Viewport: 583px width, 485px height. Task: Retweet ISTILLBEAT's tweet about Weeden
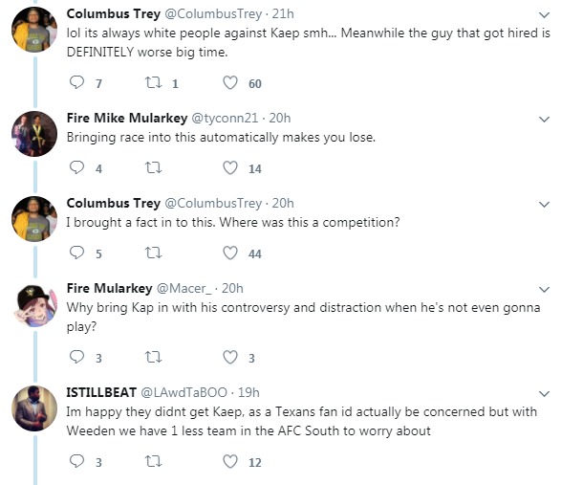tap(152, 462)
